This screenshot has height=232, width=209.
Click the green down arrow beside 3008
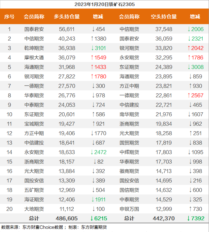tap(189, 67)
